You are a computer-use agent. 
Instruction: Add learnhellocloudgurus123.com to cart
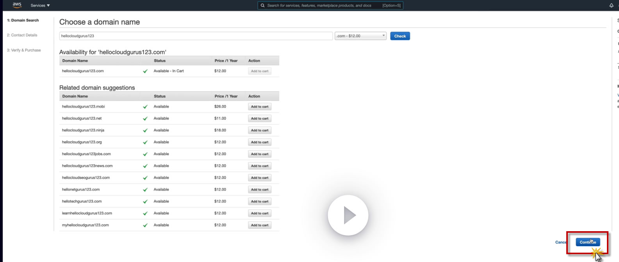point(260,213)
